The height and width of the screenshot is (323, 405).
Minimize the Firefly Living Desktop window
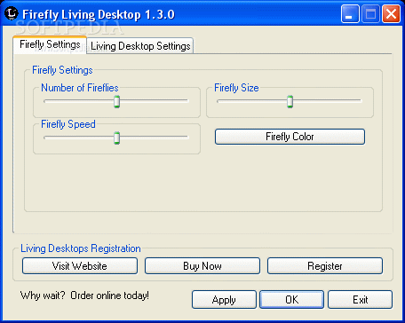[349, 13]
